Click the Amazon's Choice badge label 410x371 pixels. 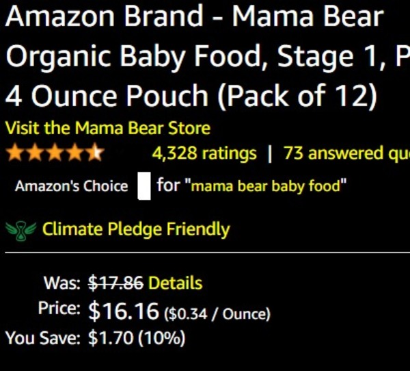[72, 186]
